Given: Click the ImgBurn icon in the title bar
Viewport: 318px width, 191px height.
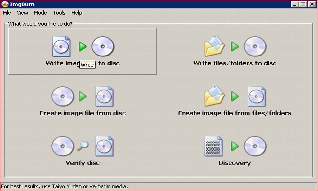Looking at the screenshot, I should (x=5, y=4).
